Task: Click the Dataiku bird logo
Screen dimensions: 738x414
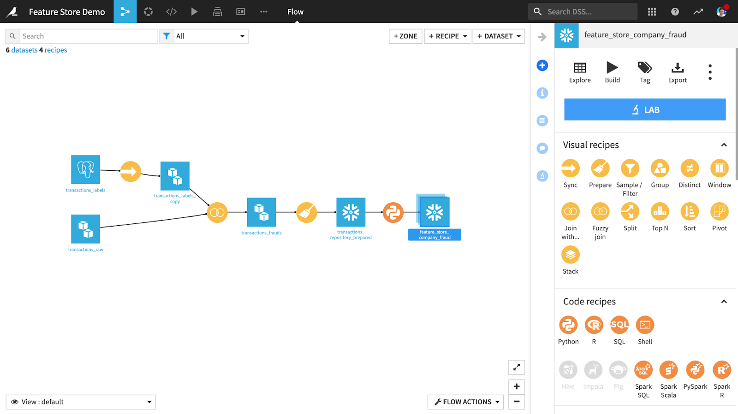Action: click(x=12, y=12)
